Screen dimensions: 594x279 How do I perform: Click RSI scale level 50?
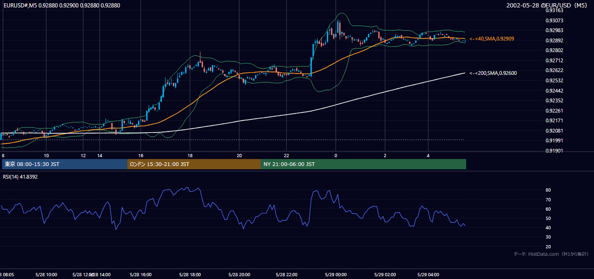tap(548, 218)
